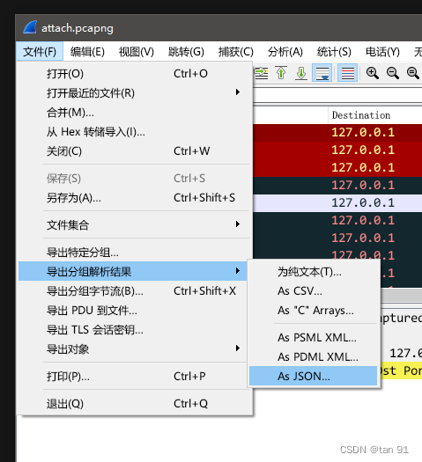This screenshot has width=422, height=462.
Task: Select the light lavender 127.0.0.1 packet row
Action: (337, 203)
